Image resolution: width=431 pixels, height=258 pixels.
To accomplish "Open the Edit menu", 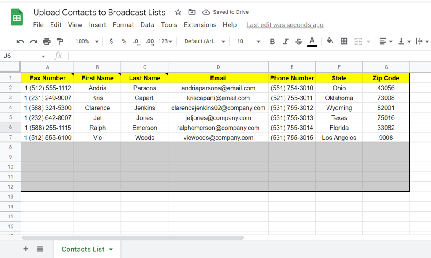I will pos(56,25).
